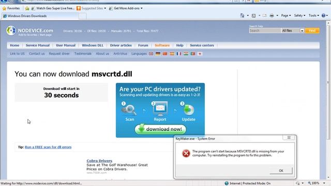Click the Help question mark icon
This screenshot has height=186, width=331.
coord(323,16)
